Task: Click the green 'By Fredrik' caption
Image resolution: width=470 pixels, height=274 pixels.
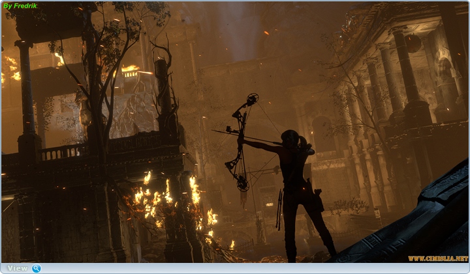Action: [x=20, y=6]
